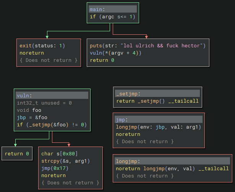Select the standalone "return 0" block under vuln
This screenshot has width=235, height=192.
(x=17, y=154)
